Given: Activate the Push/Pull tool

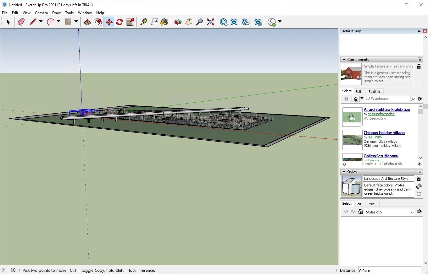Looking at the screenshot, I should (x=87, y=22).
